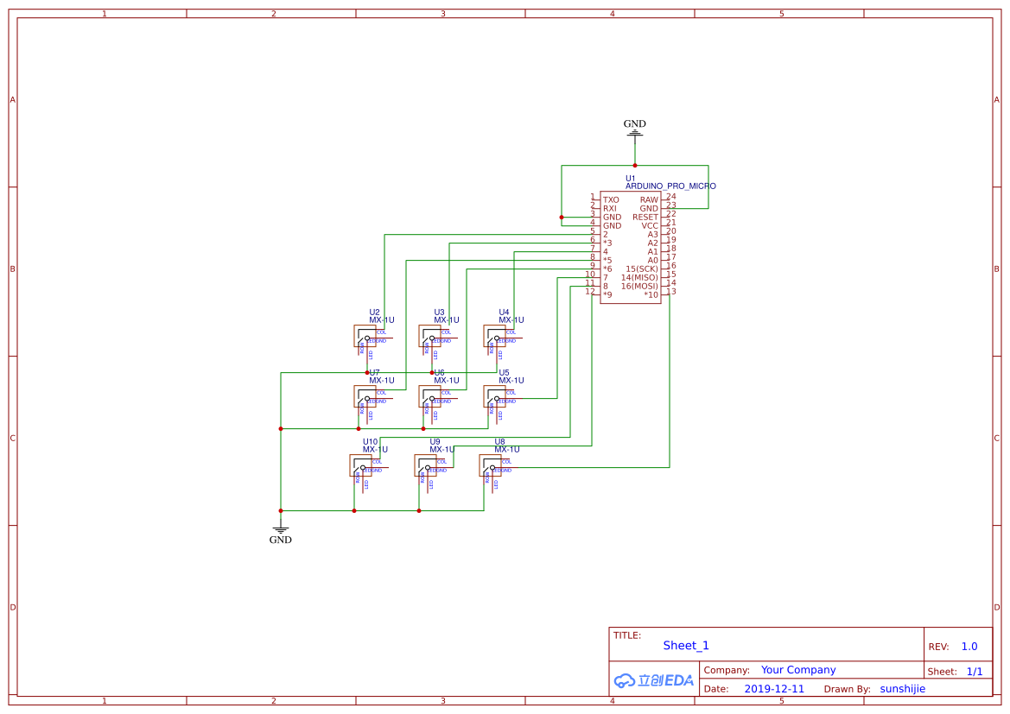Click the VCC pin label on U1
Viewport: 1010px width, 714px height.
pos(650,226)
